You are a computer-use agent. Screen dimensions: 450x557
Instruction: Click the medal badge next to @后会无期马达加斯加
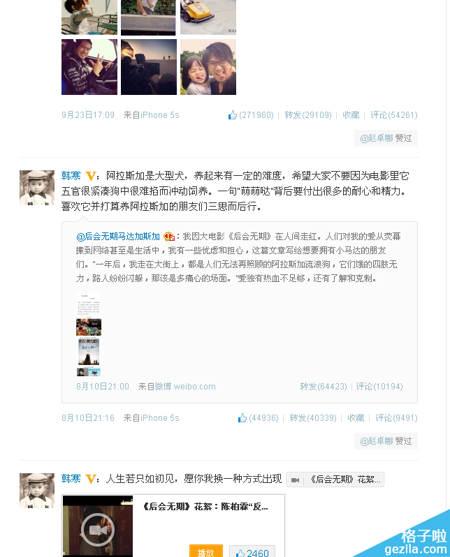(x=169, y=236)
